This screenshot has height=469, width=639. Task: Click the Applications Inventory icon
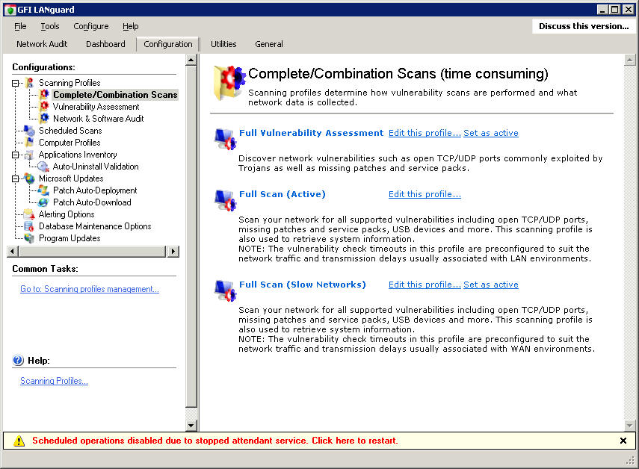[x=29, y=155]
